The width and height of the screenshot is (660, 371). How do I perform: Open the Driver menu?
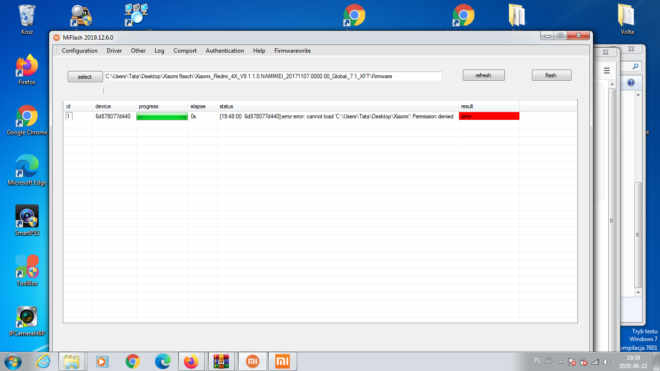coord(115,51)
